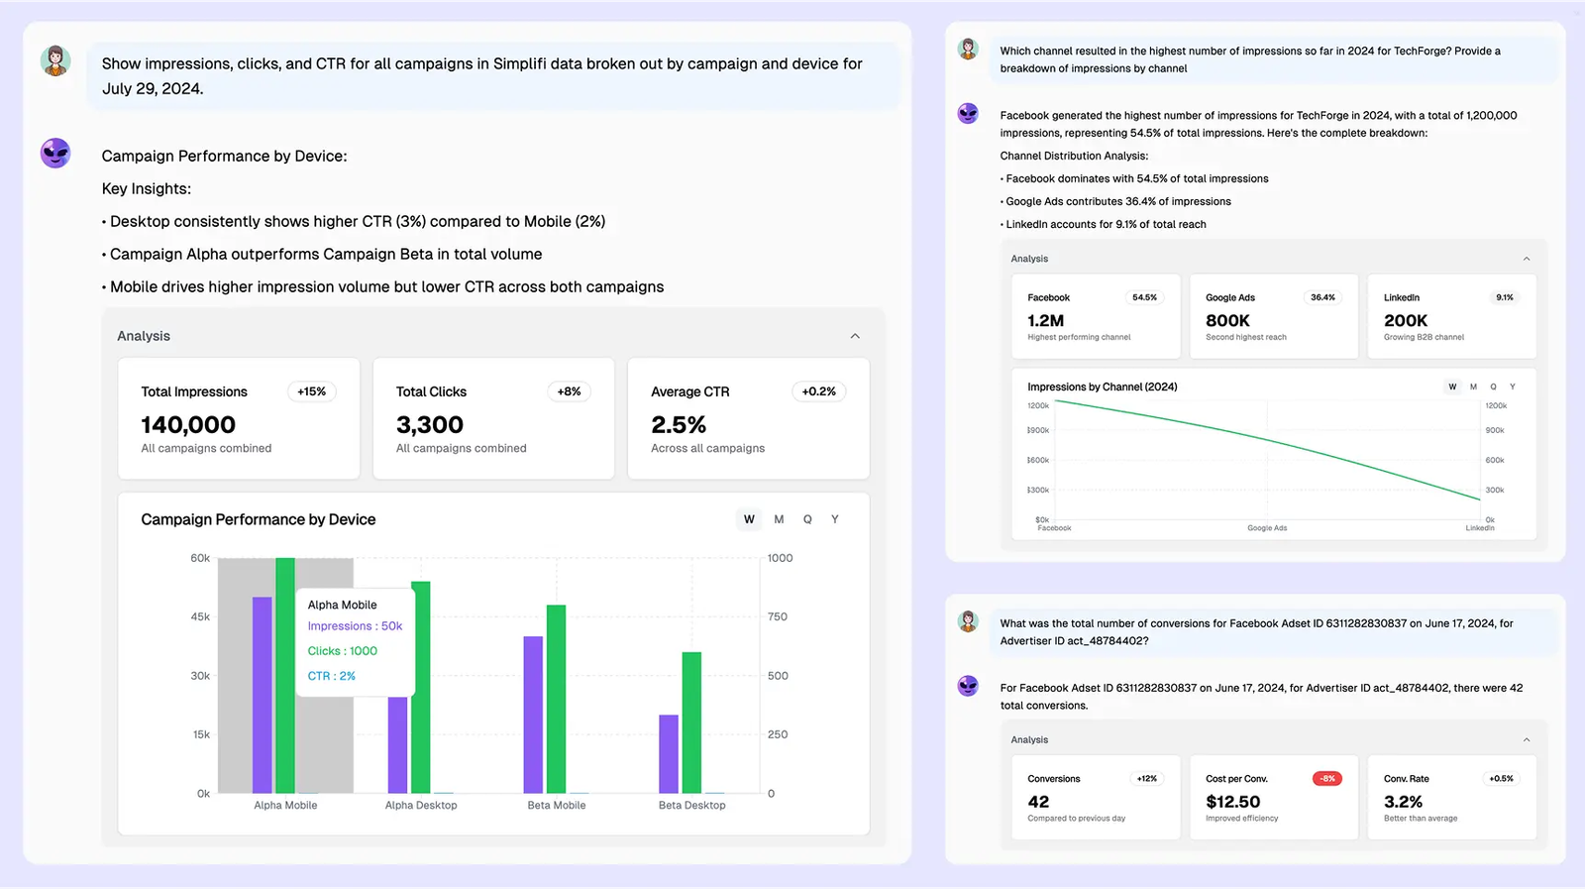
Task: Open the Total Clicks 3,300 card
Action: 493,418
